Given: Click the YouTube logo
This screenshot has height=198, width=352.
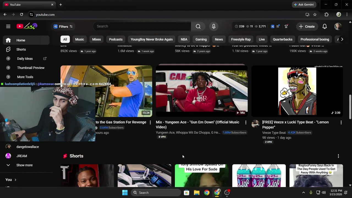Looking at the screenshot, I should [27, 26].
